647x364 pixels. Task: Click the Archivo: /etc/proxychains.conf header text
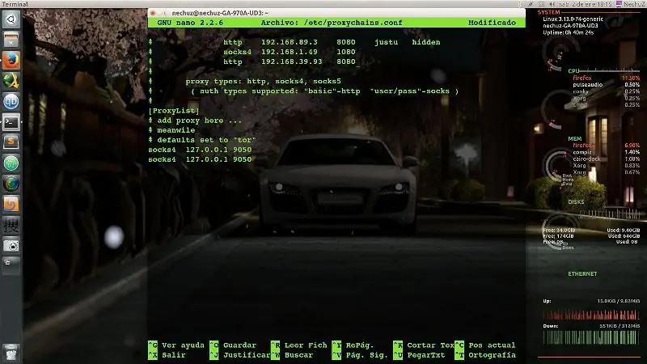(x=332, y=23)
